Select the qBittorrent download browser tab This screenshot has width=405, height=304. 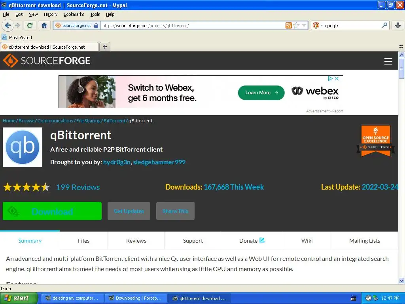coord(49,47)
